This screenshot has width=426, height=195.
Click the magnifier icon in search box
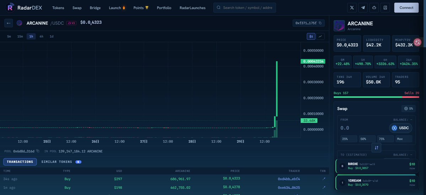(219, 7)
